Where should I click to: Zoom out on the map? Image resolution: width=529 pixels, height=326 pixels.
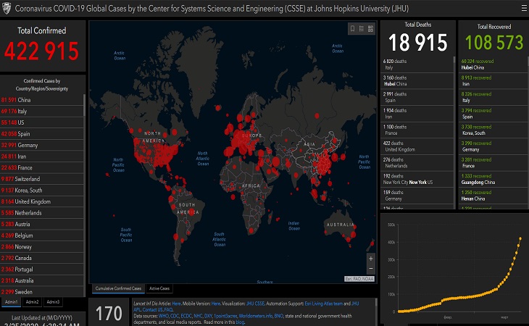pos(371,268)
